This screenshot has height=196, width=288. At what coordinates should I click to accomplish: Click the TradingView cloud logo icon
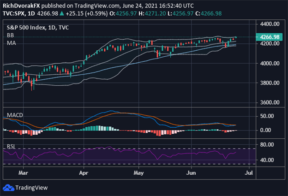(x=8, y=188)
